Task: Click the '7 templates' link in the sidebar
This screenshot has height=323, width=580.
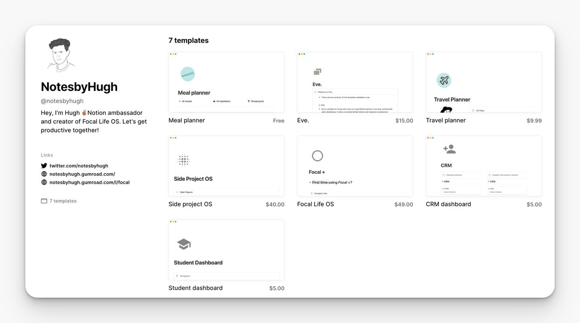Action: (x=63, y=201)
